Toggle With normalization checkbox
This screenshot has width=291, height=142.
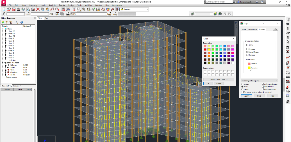pos(263,84)
